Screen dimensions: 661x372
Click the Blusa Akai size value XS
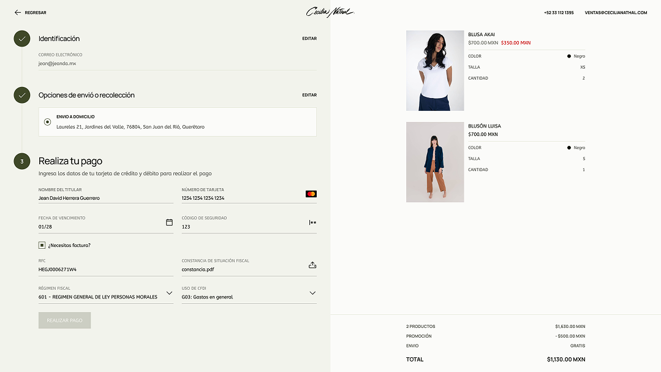583,67
